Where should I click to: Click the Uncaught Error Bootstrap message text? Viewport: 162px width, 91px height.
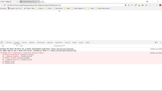coord(22,53)
